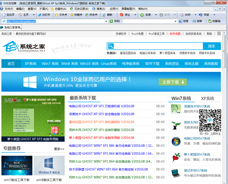Click the 系统之家 site logo
Viewport: 228px width, 184px height.
coord(24,47)
